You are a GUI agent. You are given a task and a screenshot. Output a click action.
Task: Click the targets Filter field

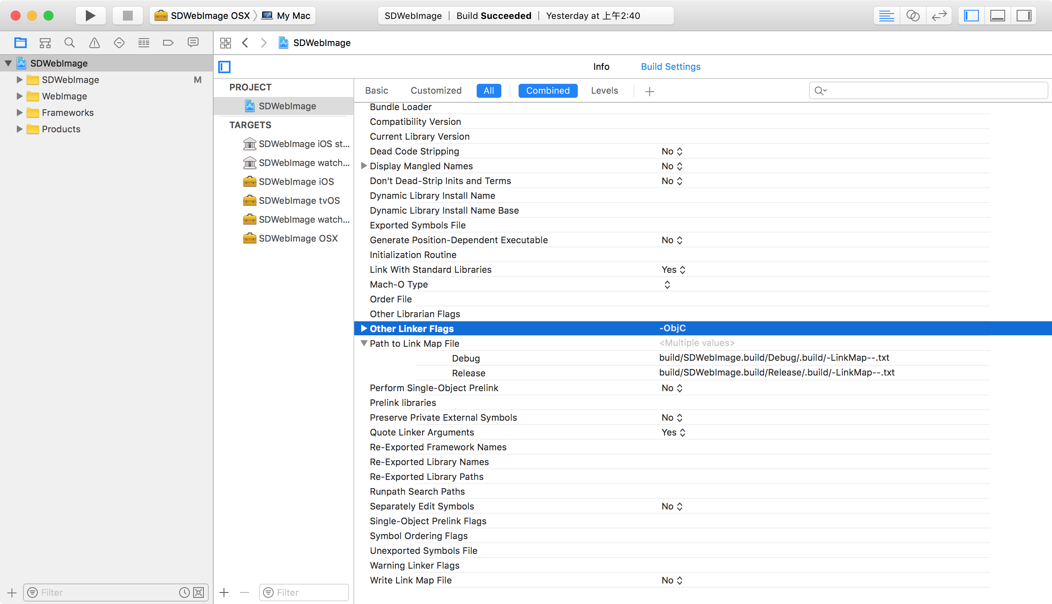click(304, 592)
